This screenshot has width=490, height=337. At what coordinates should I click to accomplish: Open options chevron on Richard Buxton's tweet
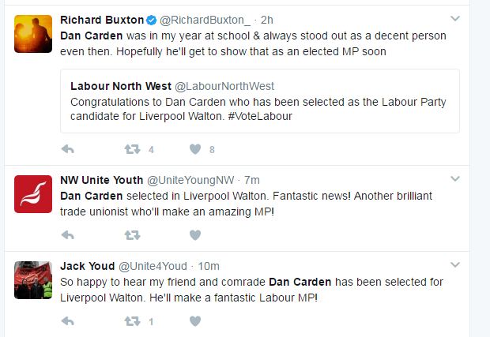tap(455, 18)
